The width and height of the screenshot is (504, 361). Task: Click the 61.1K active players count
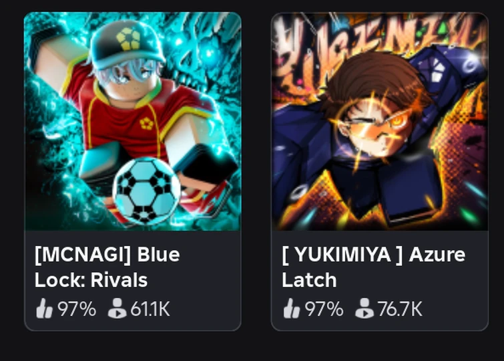click(150, 309)
